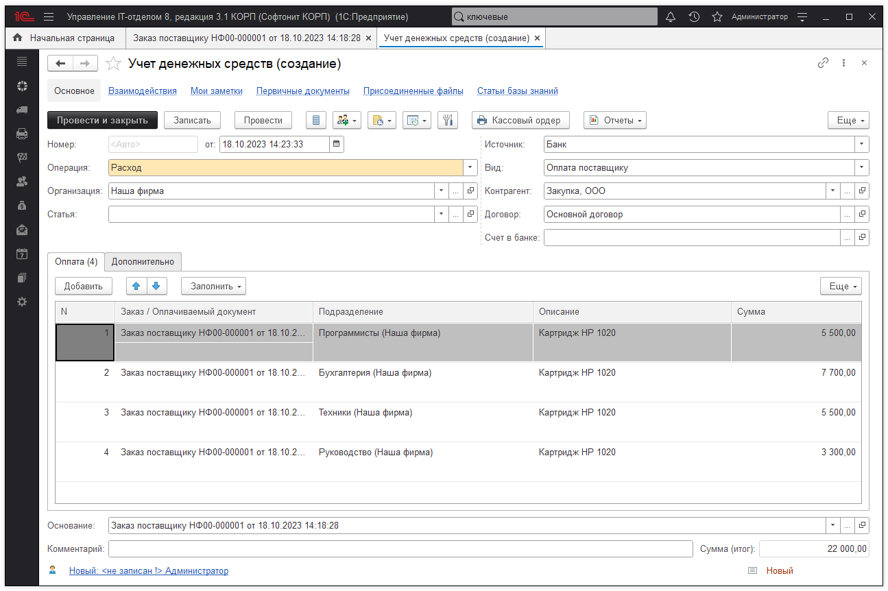Open the Отчеты dropdown menu
The width and height of the screenshot is (888, 591).
614,120
